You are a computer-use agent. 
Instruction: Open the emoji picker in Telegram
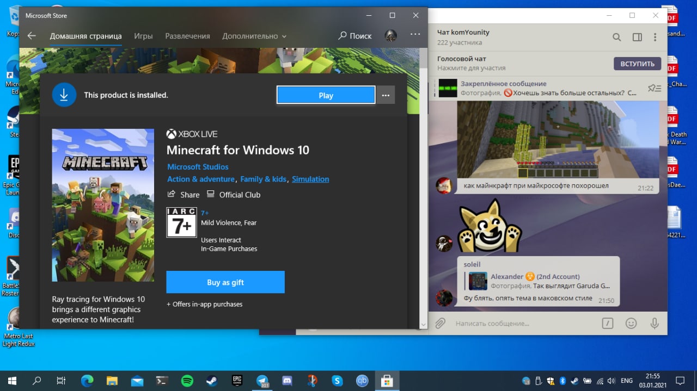631,323
